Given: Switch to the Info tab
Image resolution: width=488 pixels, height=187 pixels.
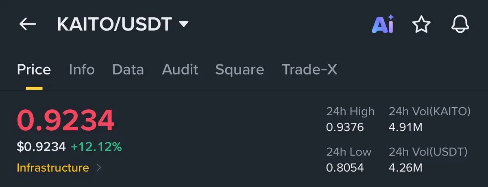Looking at the screenshot, I should 82,70.
